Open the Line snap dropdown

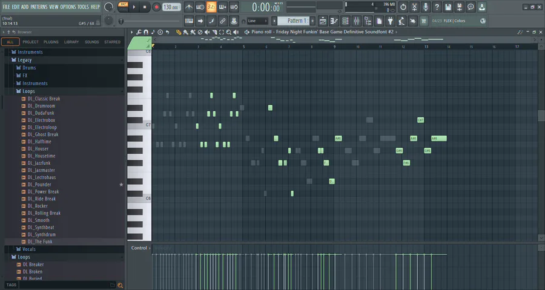[257, 21]
